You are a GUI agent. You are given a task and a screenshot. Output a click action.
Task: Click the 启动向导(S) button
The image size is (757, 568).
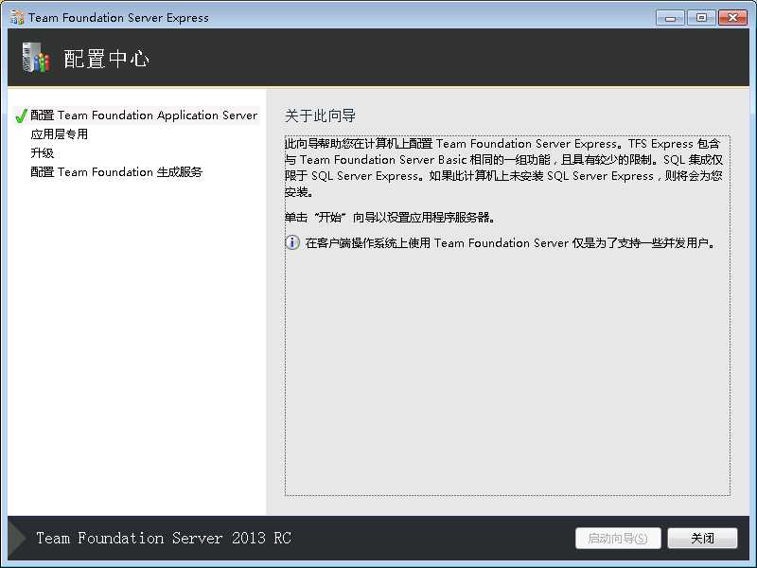tap(618, 538)
